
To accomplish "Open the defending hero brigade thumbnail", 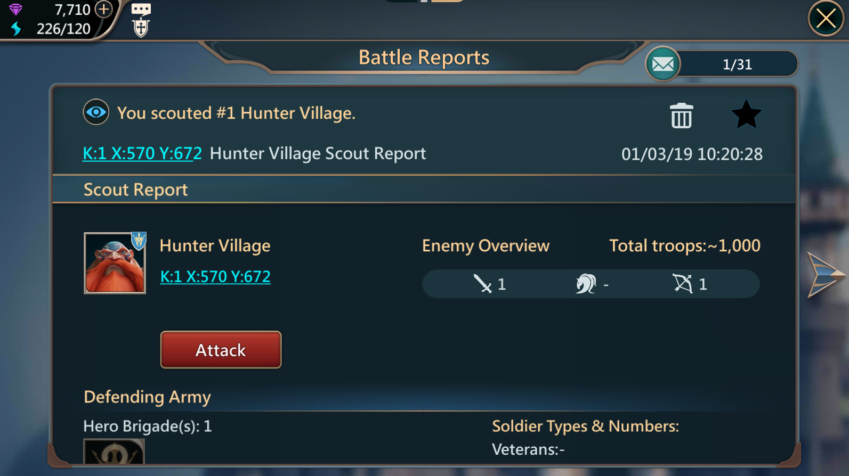I will tap(114, 451).
